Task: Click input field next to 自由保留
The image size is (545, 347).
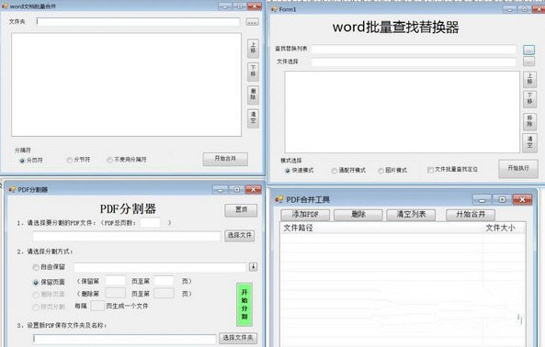Action: point(160,267)
